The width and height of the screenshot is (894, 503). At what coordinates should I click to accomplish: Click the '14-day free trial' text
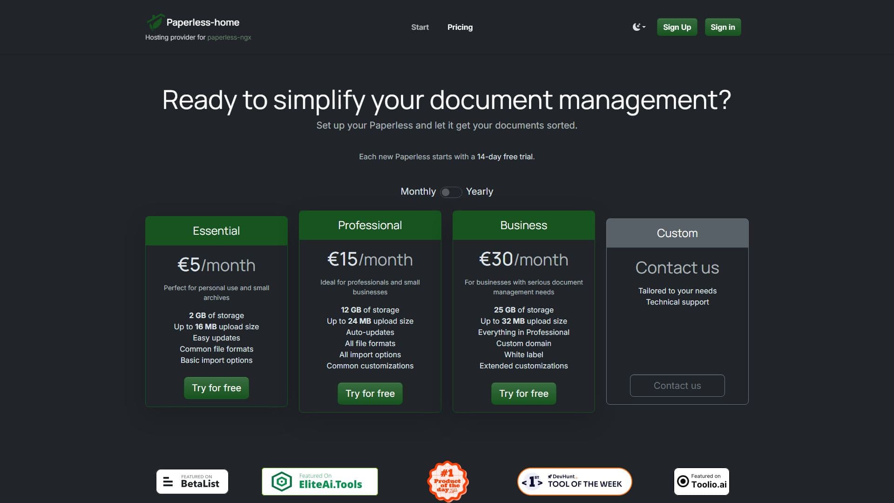[505, 156]
